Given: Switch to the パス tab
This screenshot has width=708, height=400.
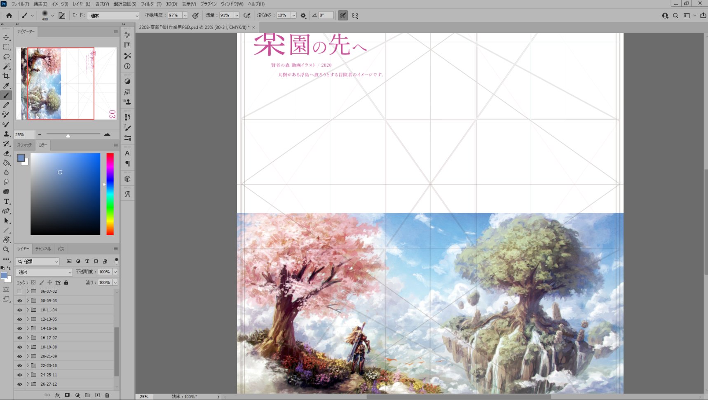Looking at the screenshot, I should [61, 249].
